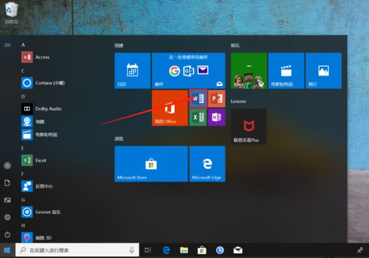Jump to apps via letter A header
The height and width of the screenshot is (258, 369).
[23, 45]
